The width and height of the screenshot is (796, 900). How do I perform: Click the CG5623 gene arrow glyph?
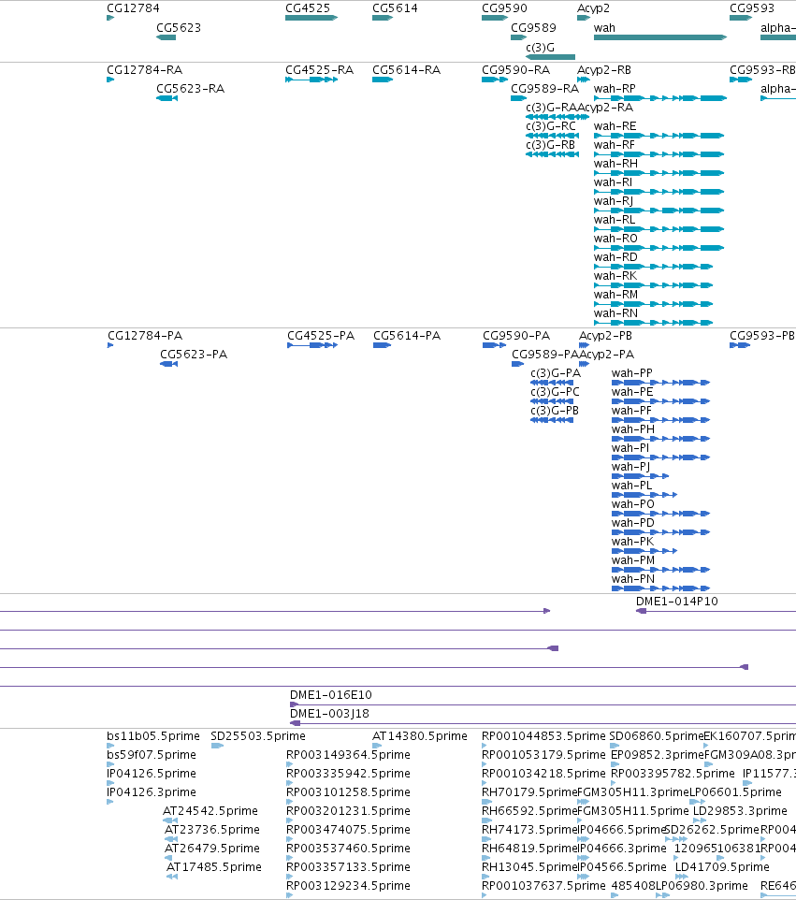pyautogui.click(x=166, y=37)
